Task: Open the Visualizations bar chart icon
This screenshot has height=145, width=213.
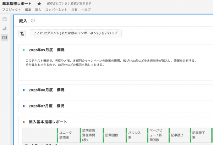Action: 5,28
